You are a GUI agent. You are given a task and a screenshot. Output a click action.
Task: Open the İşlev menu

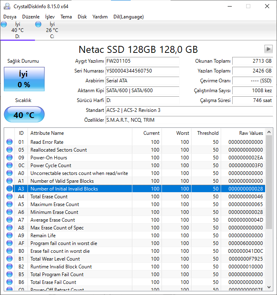(50, 17)
